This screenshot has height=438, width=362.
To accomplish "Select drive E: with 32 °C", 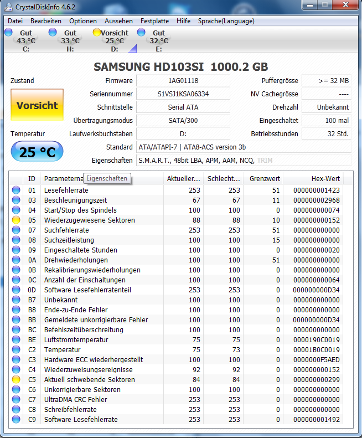I will pyautogui.click(x=159, y=41).
